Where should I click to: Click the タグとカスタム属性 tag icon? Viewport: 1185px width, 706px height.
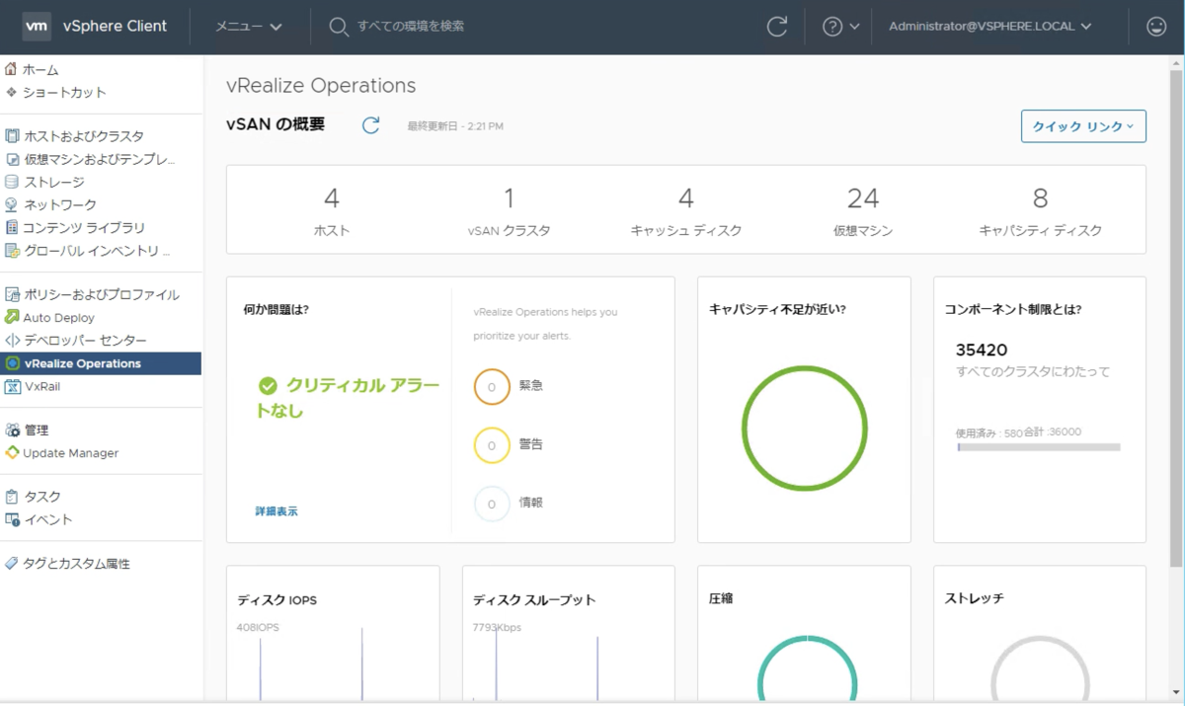[x=12, y=564]
